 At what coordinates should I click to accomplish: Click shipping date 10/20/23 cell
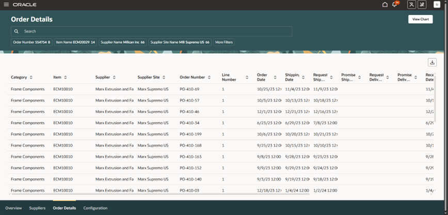coord(297,134)
